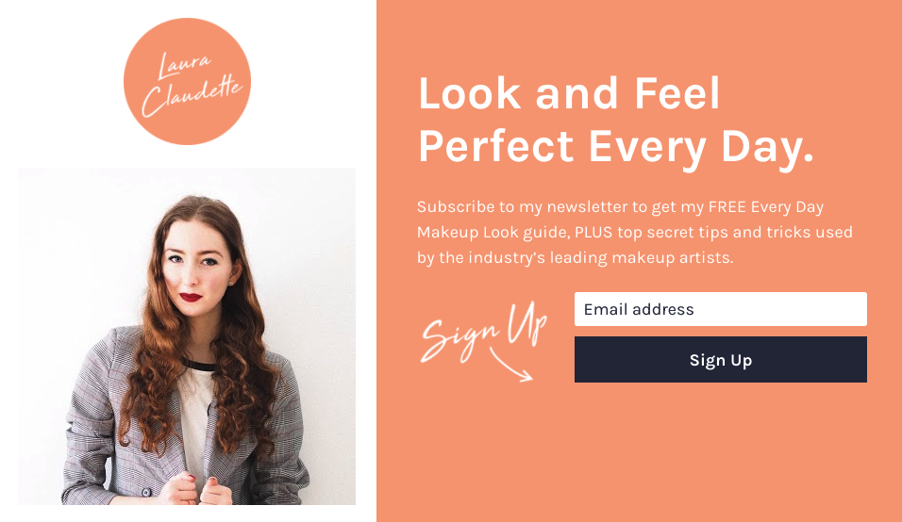Click the curved arrow pointing to the button
This screenshot has height=522, width=902.
[510, 366]
